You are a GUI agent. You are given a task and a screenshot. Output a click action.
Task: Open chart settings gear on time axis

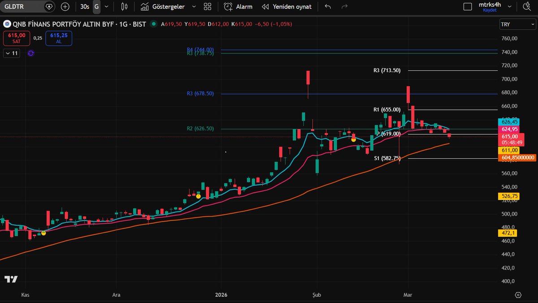click(518, 295)
